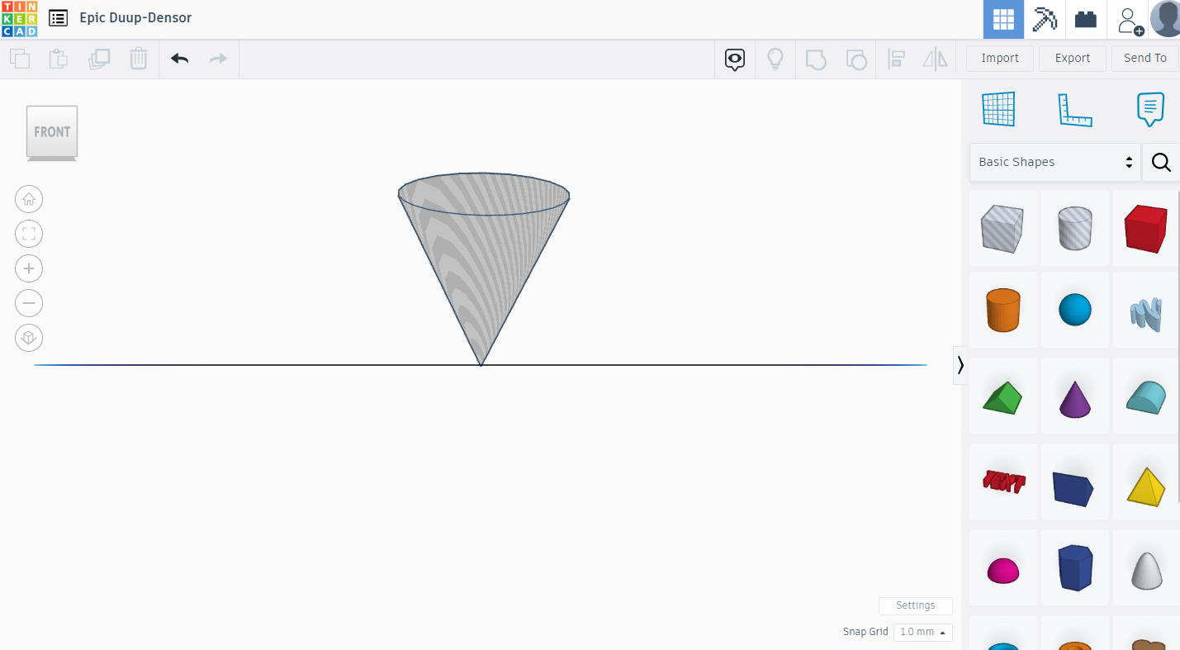Rename the design title Epic Duup-Densor

tap(135, 17)
